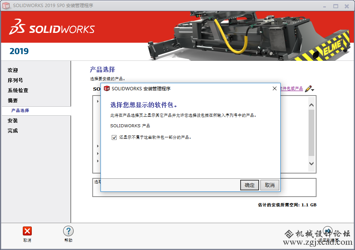Screen dimensions: 355x250
Task: Maximize the installer window
Action: (336, 6)
